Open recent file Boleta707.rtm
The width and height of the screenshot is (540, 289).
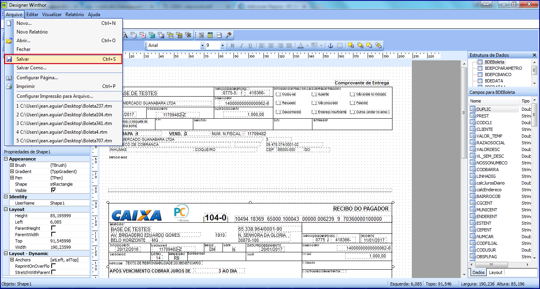pos(64,141)
